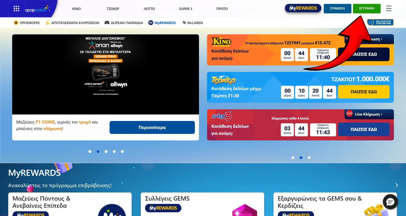Viewport: 406px width, 216px height.
Task: Click the Super 3 game logo
Action: (222, 116)
